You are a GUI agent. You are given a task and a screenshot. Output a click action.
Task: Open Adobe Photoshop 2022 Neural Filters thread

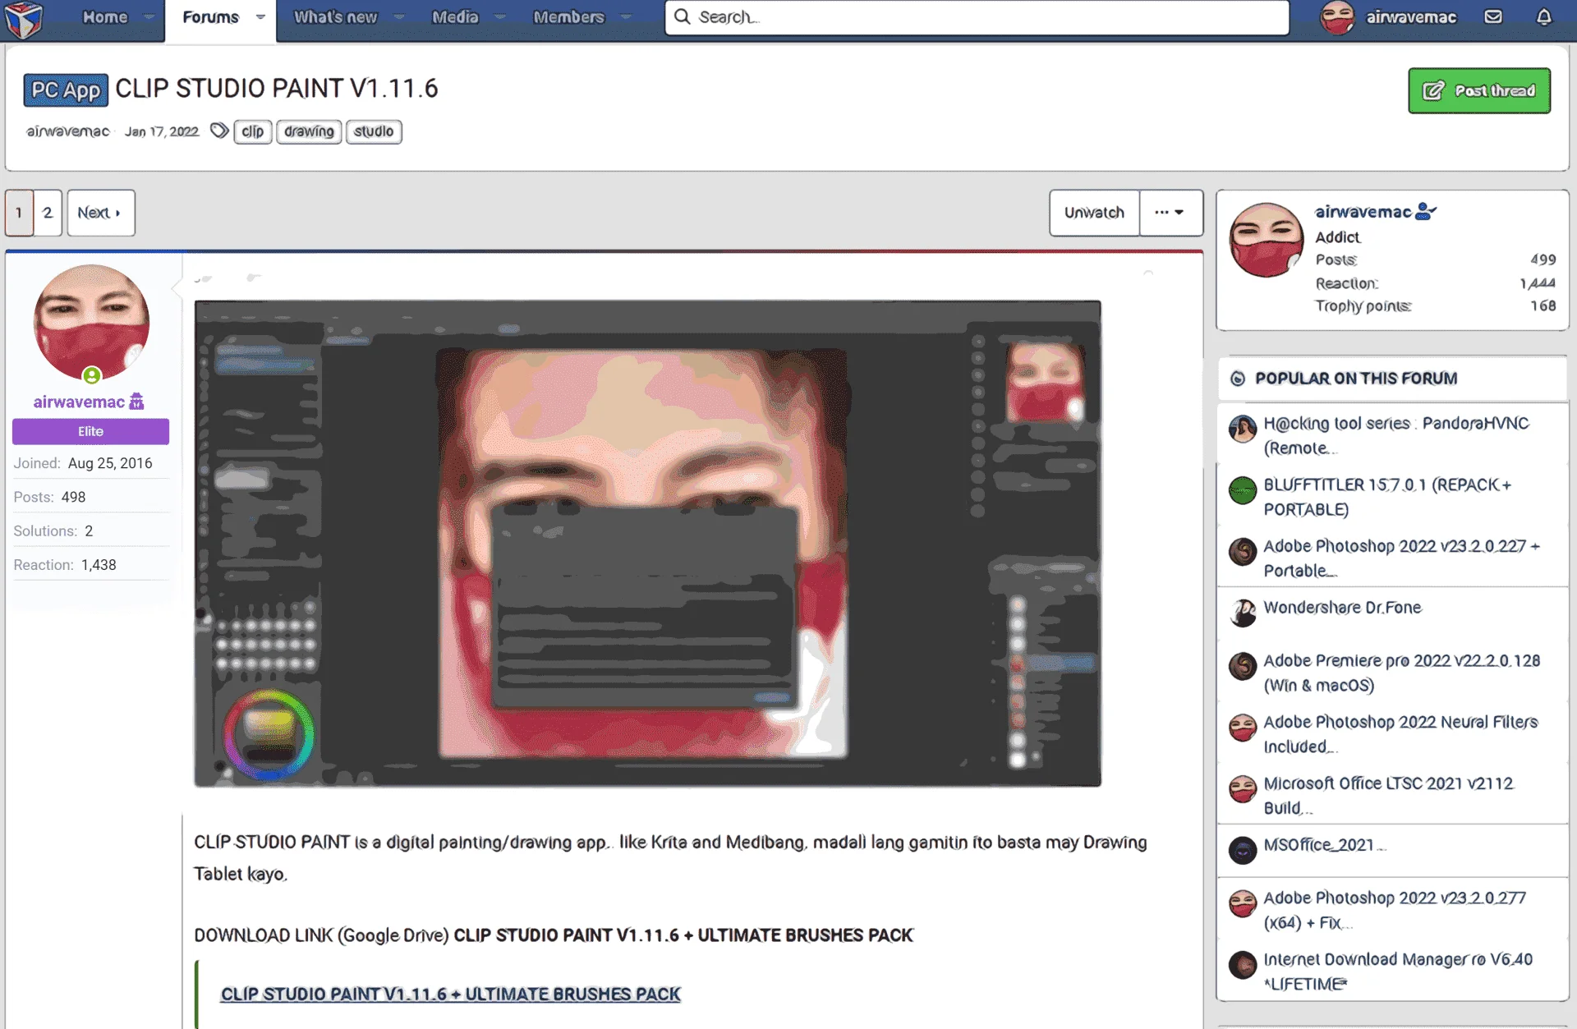coord(1400,734)
